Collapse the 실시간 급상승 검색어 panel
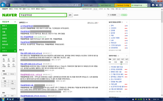 (127, 22)
